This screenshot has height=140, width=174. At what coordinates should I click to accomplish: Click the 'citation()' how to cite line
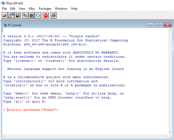click(64, 85)
